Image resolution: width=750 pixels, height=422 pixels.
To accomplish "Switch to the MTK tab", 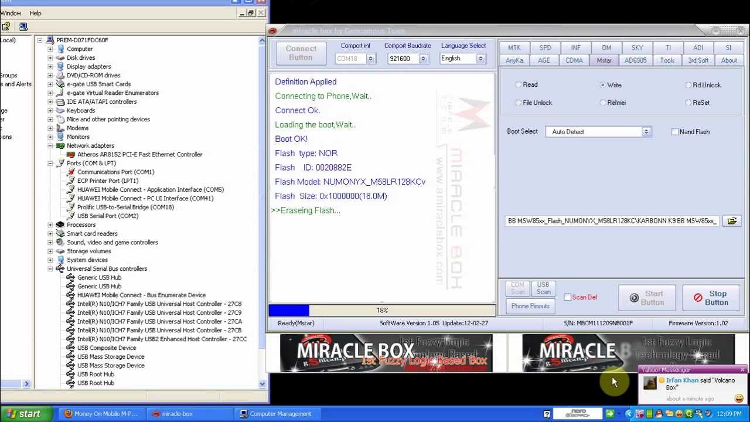I will click(514, 47).
